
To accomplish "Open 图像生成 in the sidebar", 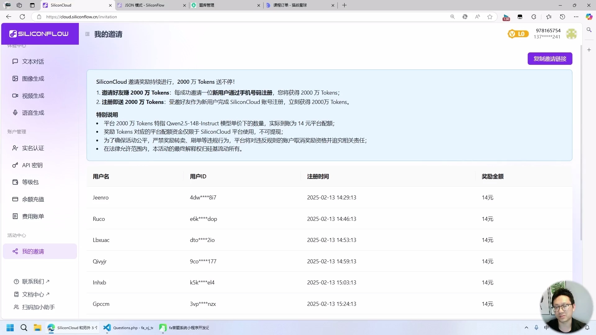I will [40, 78].
